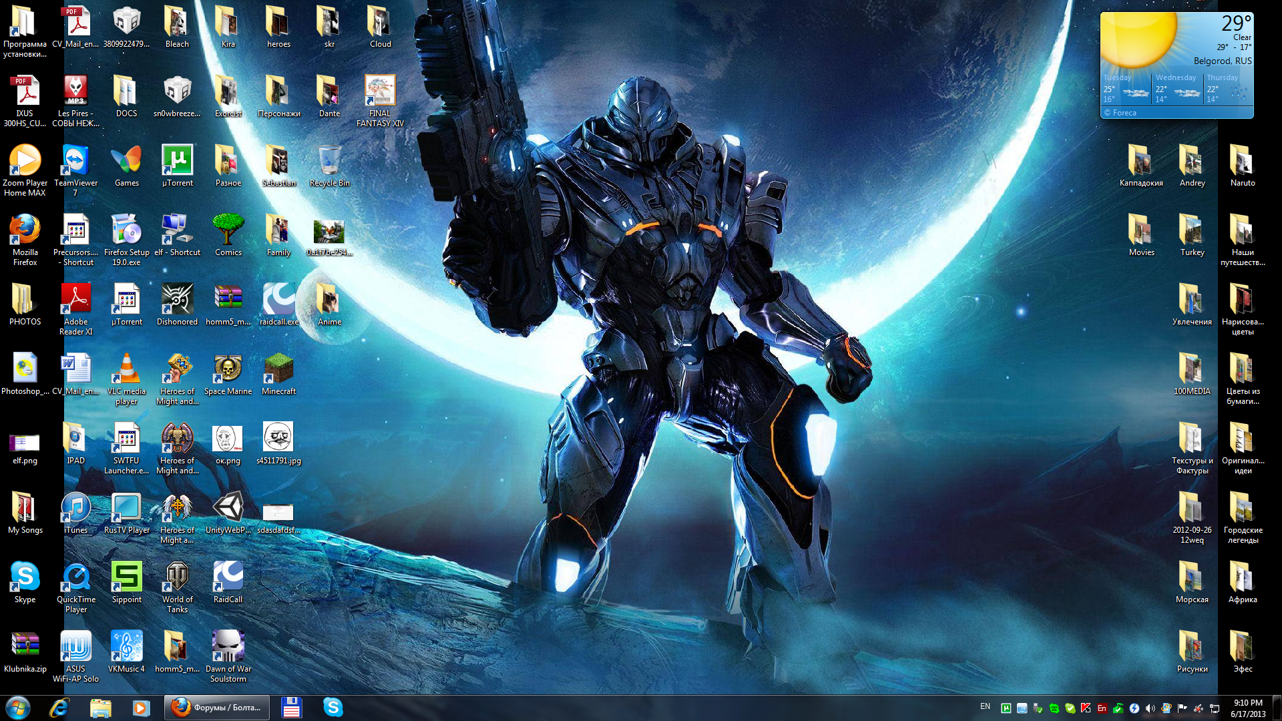Open the ok.png image file

click(x=228, y=438)
